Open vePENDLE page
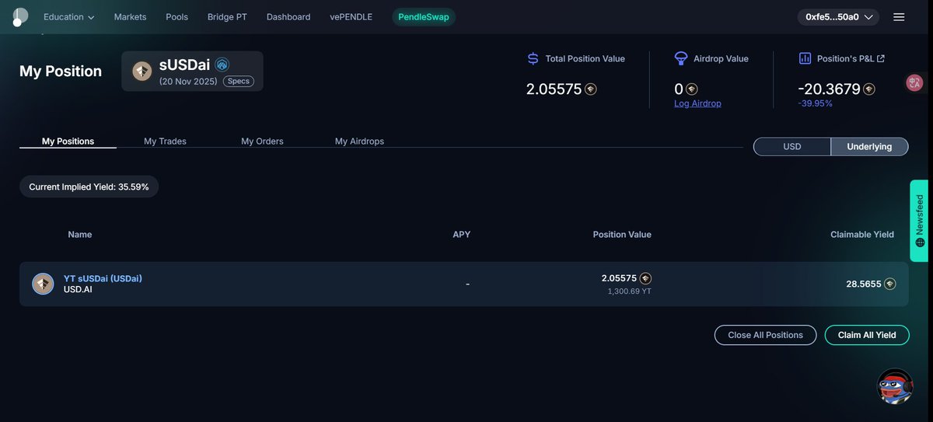Screen dimensions: 933x422 tap(351, 17)
